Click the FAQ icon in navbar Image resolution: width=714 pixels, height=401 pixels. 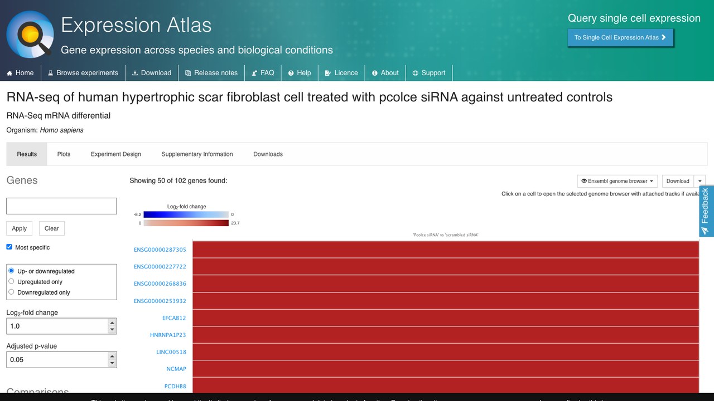click(x=254, y=73)
